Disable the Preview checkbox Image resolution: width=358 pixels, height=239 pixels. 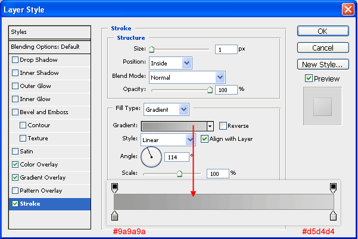pyautogui.click(x=309, y=78)
